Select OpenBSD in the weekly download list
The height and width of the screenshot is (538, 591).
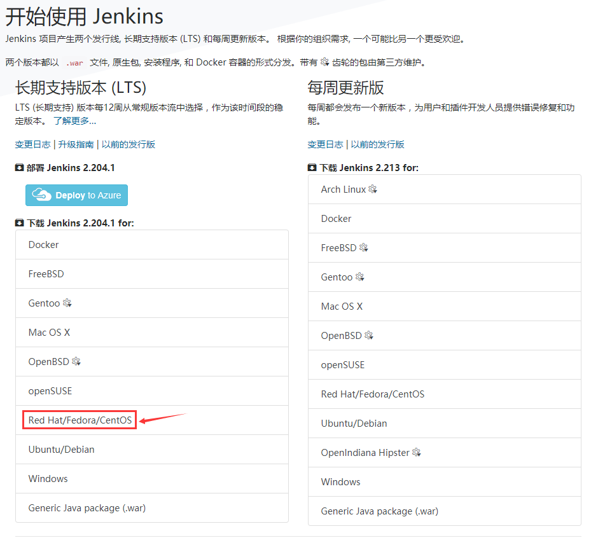[x=445, y=336]
